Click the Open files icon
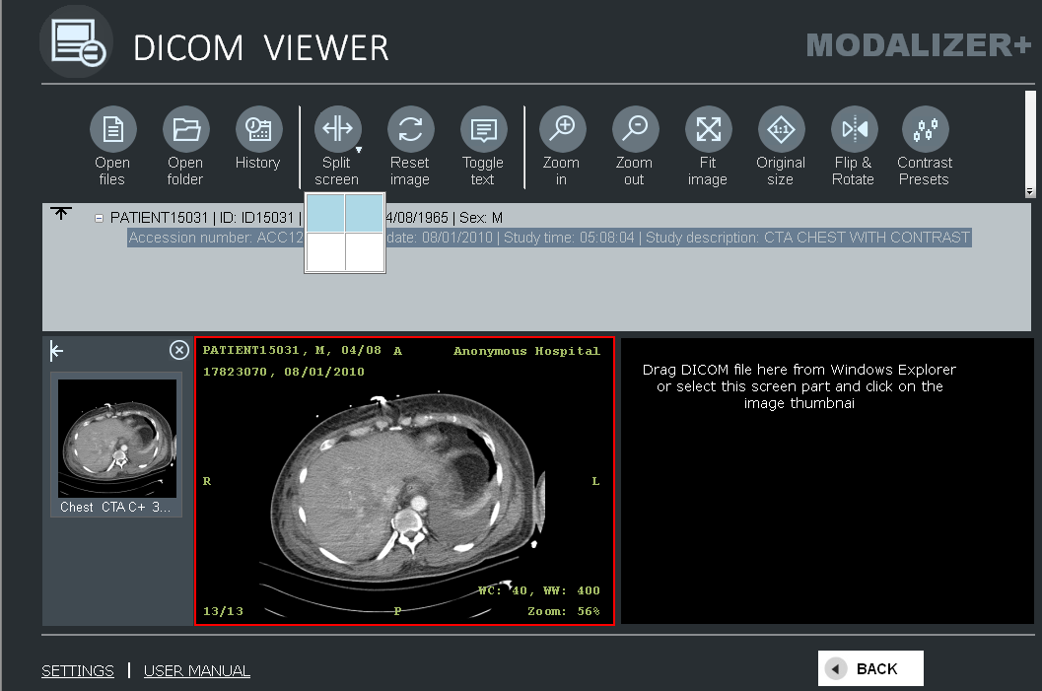This screenshot has width=1042, height=691. pyautogui.click(x=112, y=129)
